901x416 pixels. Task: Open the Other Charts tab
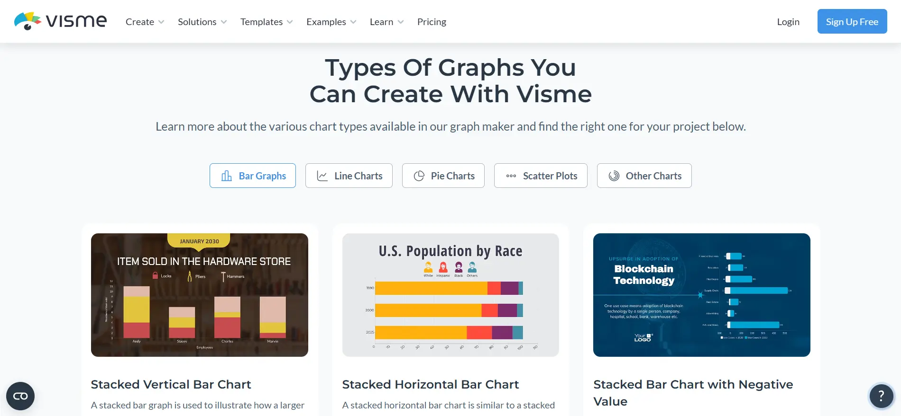click(644, 176)
